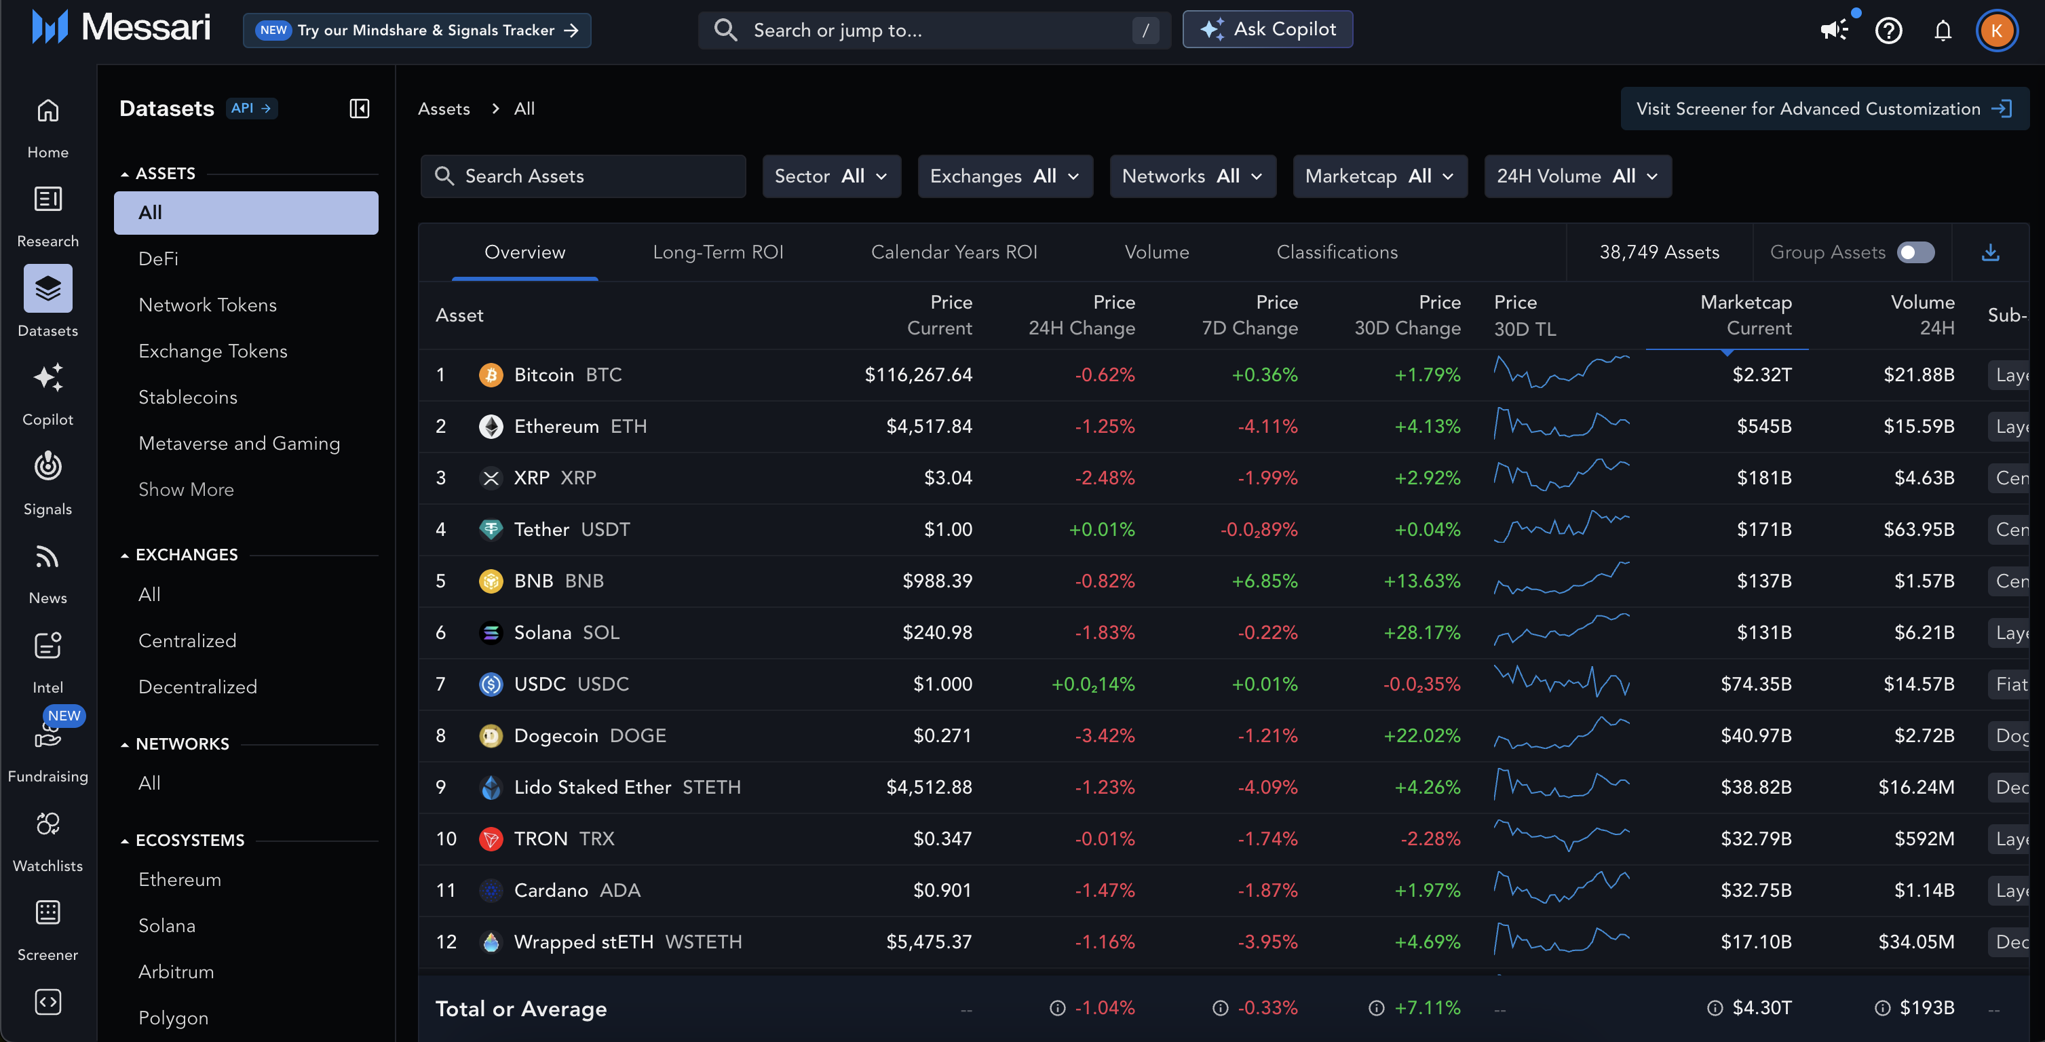The height and width of the screenshot is (1042, 2045).
Task: Open the Exchanges filter dropdown
Action: coord(1005,176)
